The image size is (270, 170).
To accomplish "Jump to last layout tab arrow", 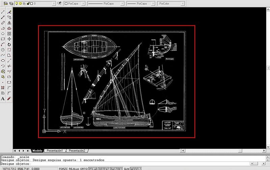I will 28,150.
